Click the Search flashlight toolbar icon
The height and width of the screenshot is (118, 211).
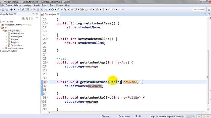coord(90,10)
